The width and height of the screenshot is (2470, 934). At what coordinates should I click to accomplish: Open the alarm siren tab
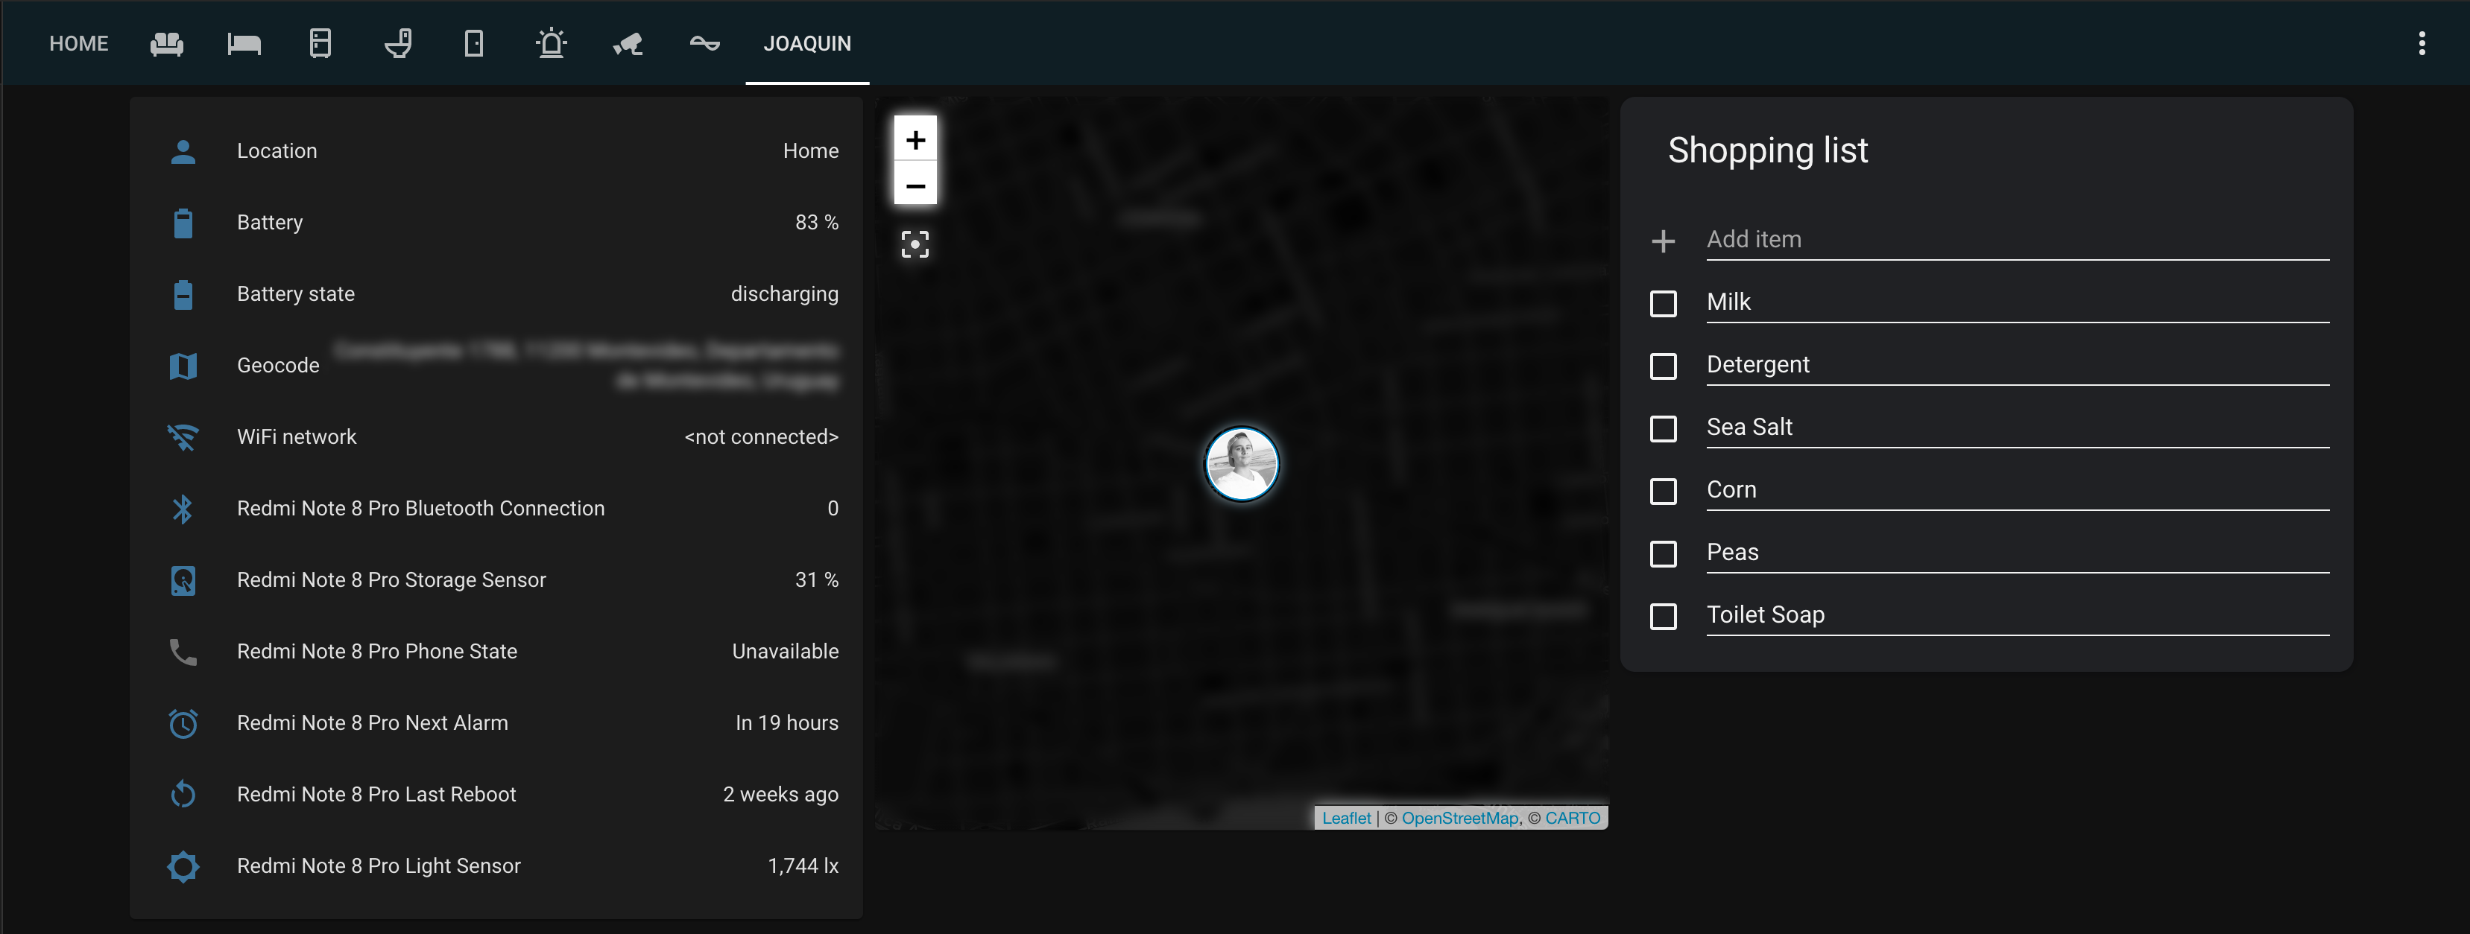(x=552, y=43)
